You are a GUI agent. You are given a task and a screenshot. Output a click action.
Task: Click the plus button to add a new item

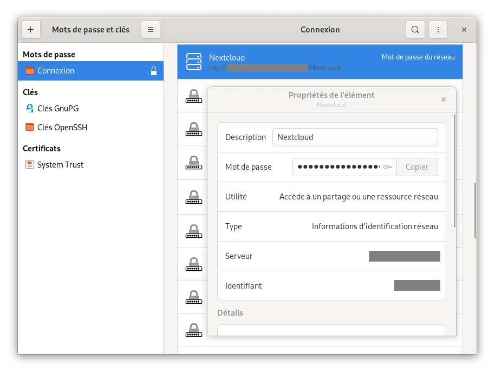point(31,30)
